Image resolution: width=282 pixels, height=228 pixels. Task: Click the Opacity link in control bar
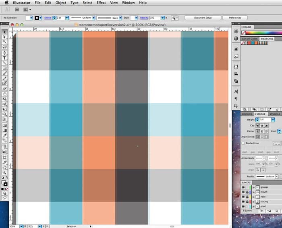coord(144,18)
